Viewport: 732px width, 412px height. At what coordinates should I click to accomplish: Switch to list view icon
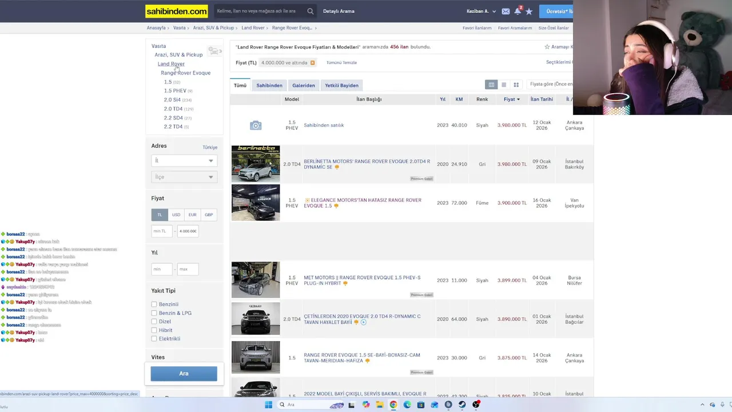click(x=504, y=85)
